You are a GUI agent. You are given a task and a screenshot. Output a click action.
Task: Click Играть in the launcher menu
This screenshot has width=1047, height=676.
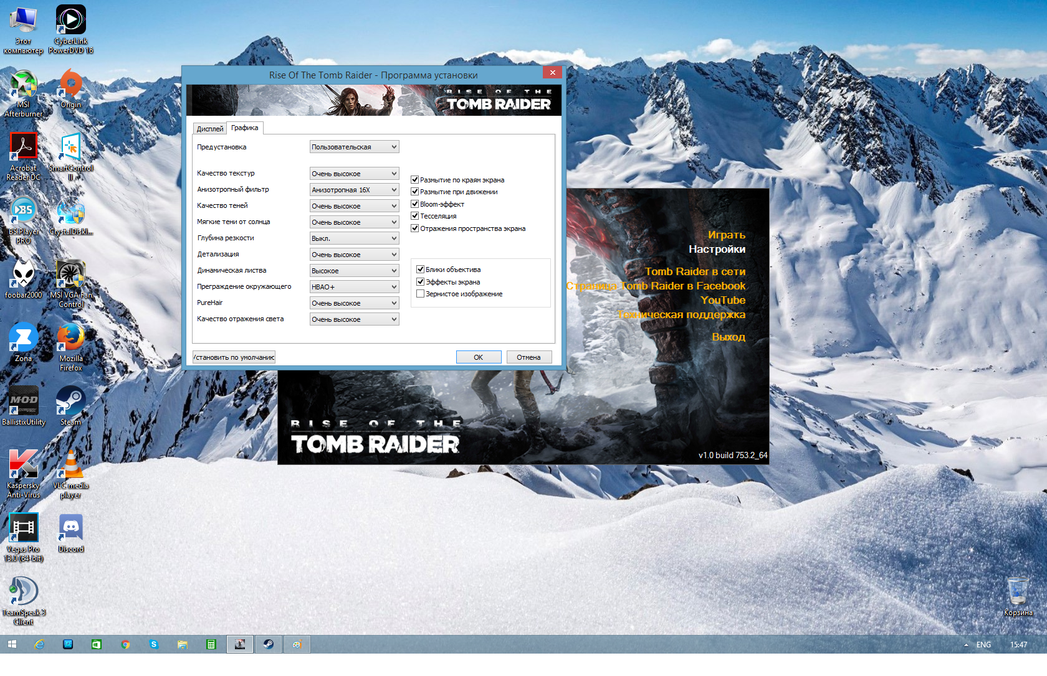726,235
